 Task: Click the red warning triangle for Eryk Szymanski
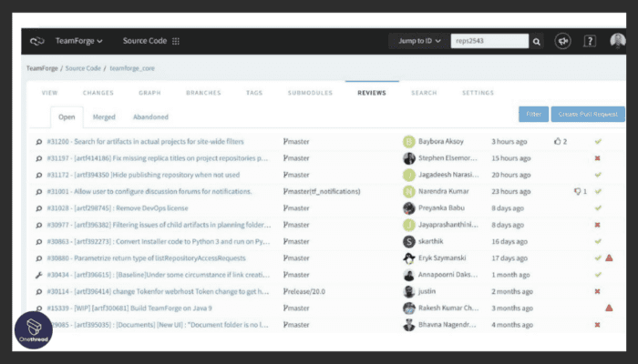coord(609,258)
